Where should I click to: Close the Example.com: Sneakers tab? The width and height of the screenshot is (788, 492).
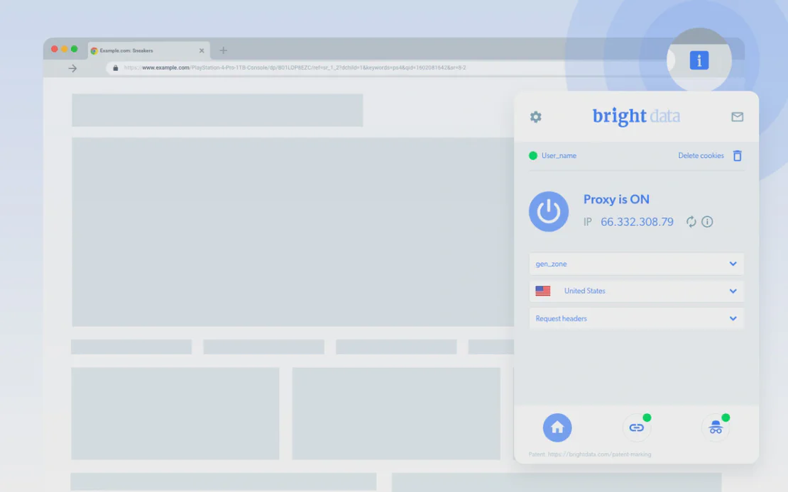coord(202,51)
